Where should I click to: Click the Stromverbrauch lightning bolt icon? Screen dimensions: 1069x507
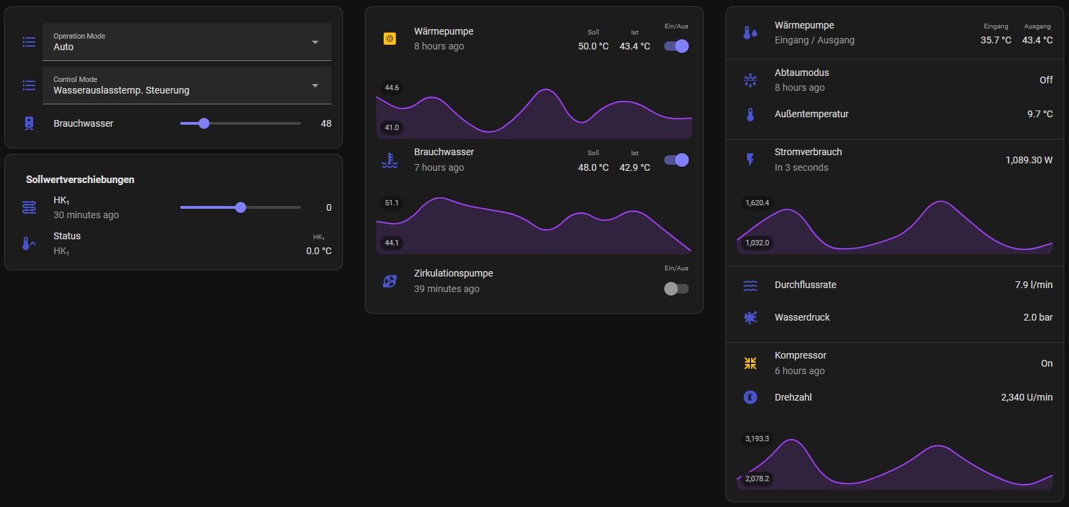pyautogui.click(x=750, y=159)
